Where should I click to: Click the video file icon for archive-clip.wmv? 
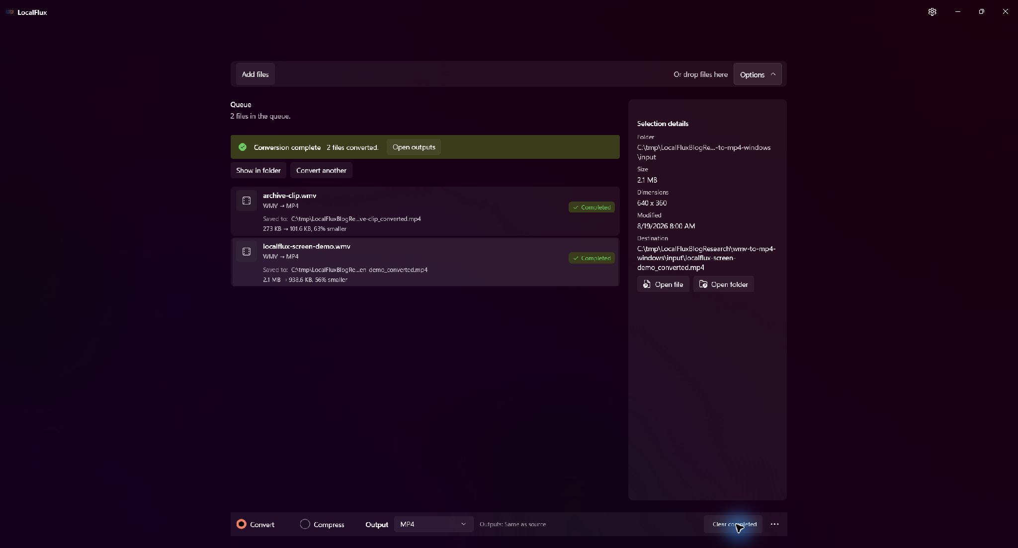coord(247,201)
